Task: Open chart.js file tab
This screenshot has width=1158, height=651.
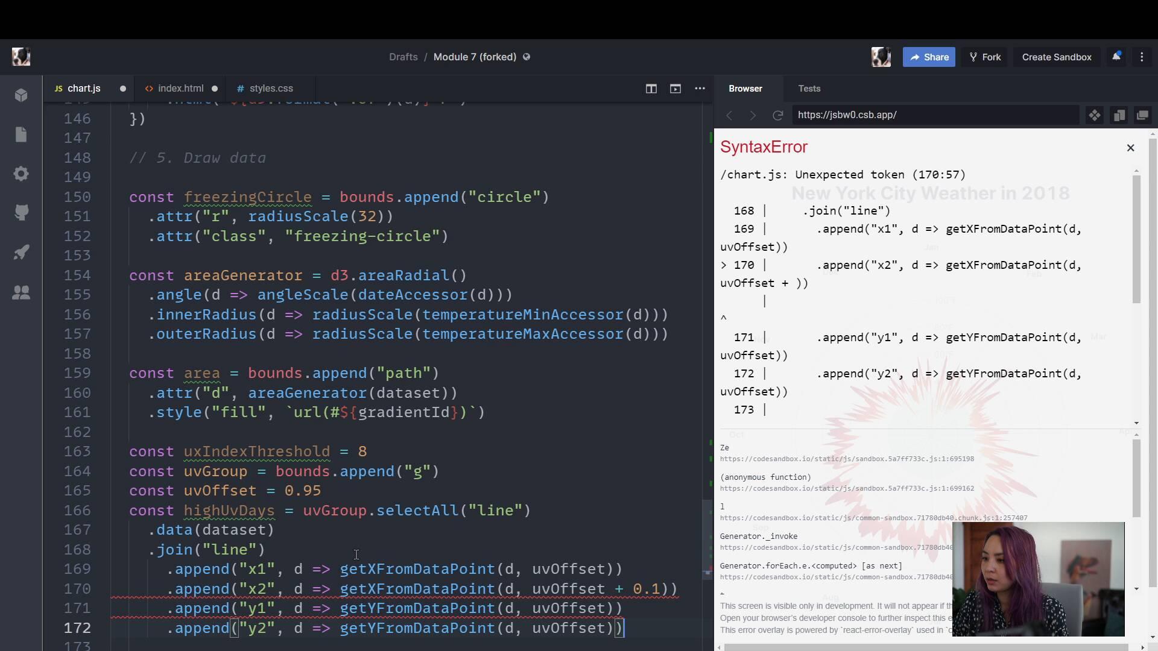Action: [x=83, y=88]
